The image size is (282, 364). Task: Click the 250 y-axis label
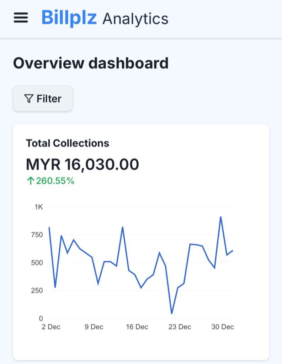point(36,290)
